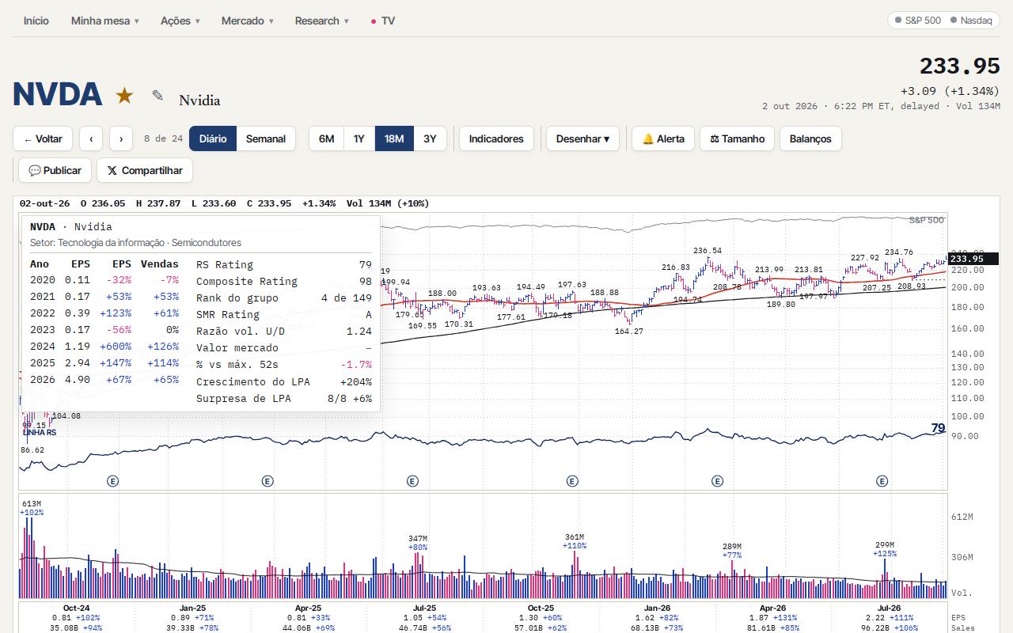Click the earnings E marker near Jul-25

(412, 481)
